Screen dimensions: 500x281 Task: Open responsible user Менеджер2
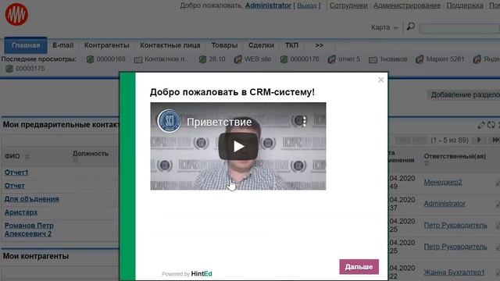tap(443, 182)
